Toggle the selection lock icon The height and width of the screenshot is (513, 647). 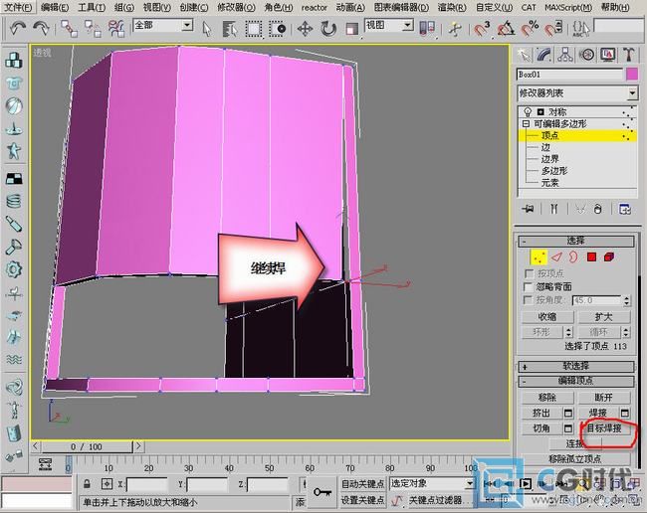87,483
